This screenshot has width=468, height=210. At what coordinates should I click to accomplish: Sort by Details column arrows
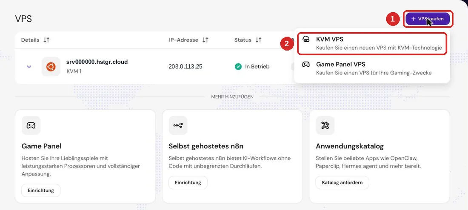pyautogui.click(x=46, y=40)
